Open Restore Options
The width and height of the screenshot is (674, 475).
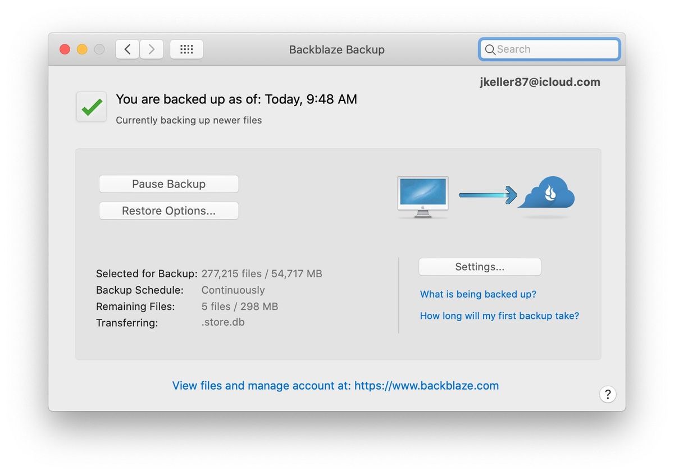[168, 211]
